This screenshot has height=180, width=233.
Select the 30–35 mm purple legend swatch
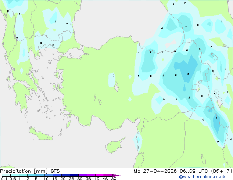coord(82,175)
